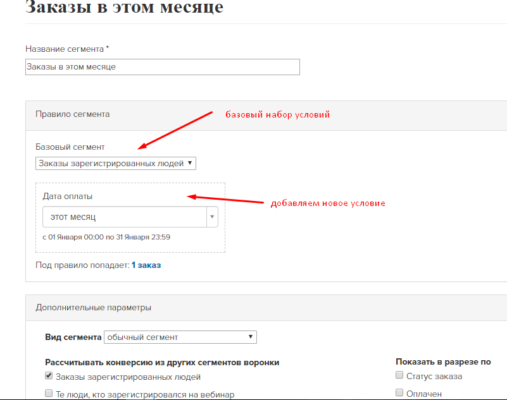Click the bold 'Вид сегмента' label
Screen dimensions: 507x400
coord(73,337)
